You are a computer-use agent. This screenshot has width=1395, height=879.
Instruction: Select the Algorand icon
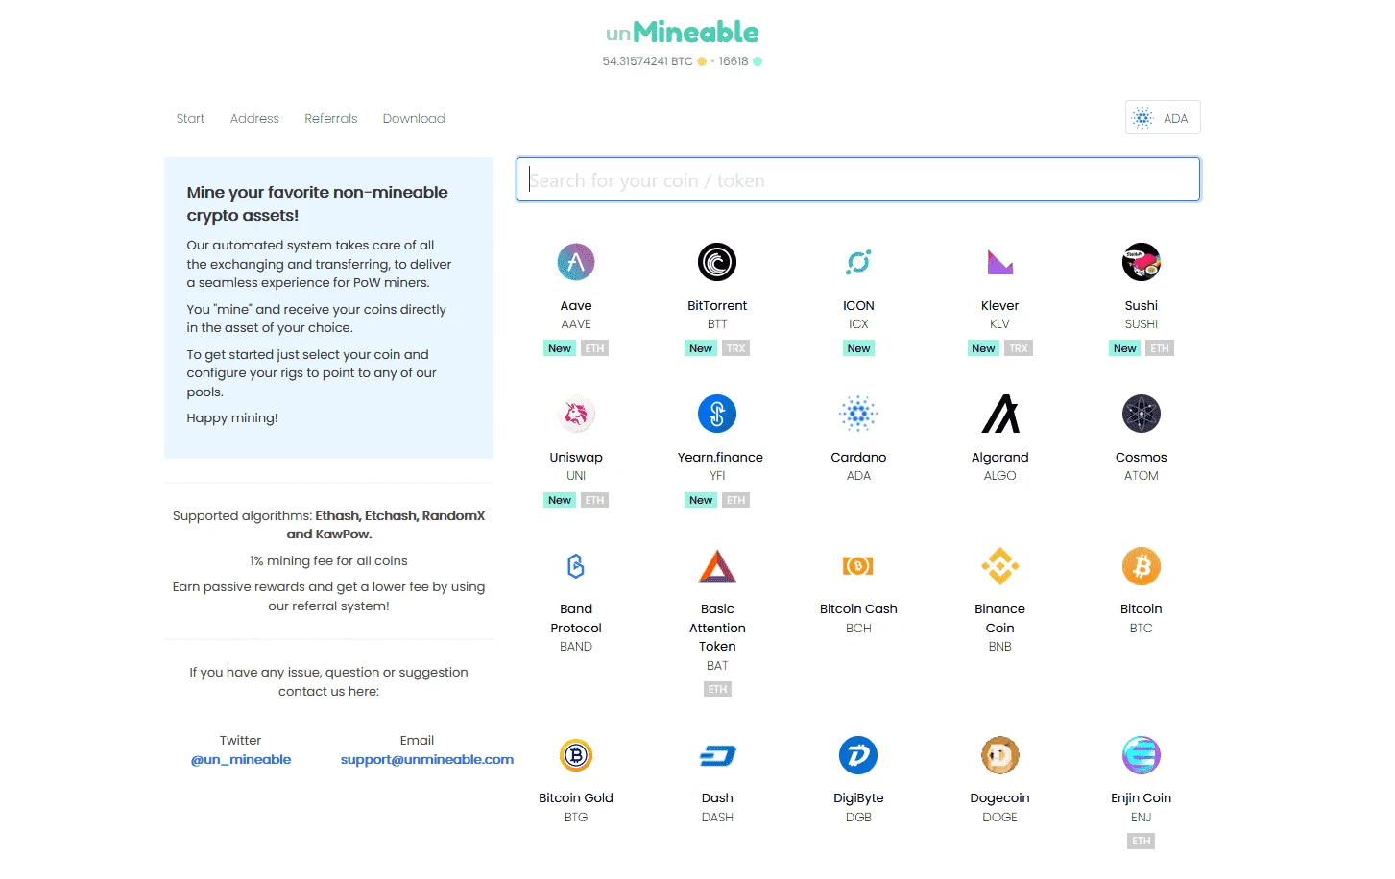[999, 414]
